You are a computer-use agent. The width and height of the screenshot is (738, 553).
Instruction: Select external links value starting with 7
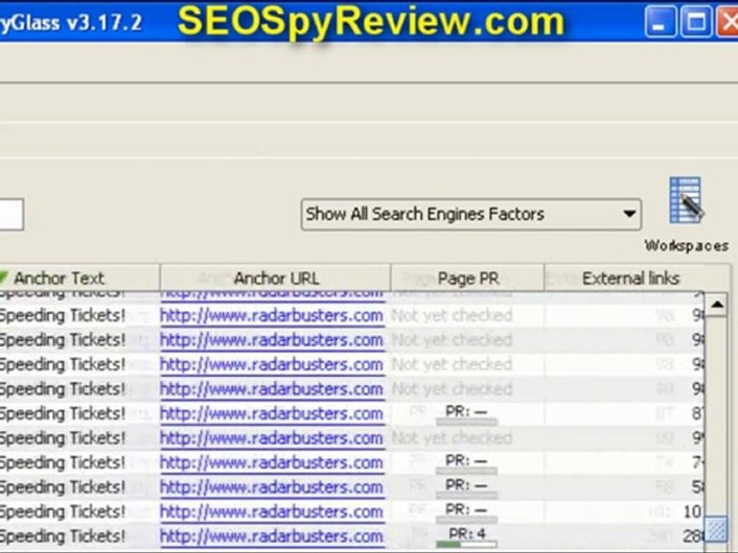pos(697,462)
